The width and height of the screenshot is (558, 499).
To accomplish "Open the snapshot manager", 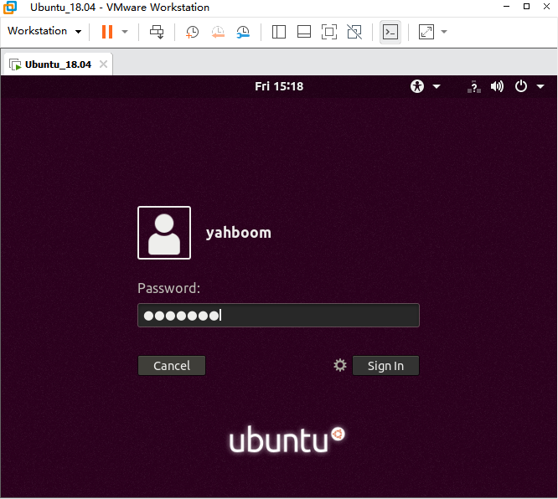I will click(x=243, y=32).
